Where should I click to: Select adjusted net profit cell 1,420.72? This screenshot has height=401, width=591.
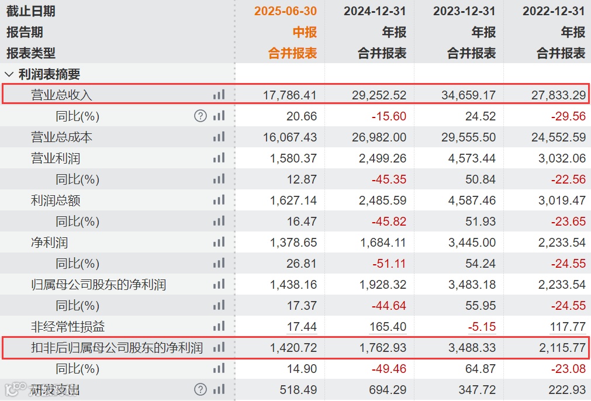click(293, 347)
